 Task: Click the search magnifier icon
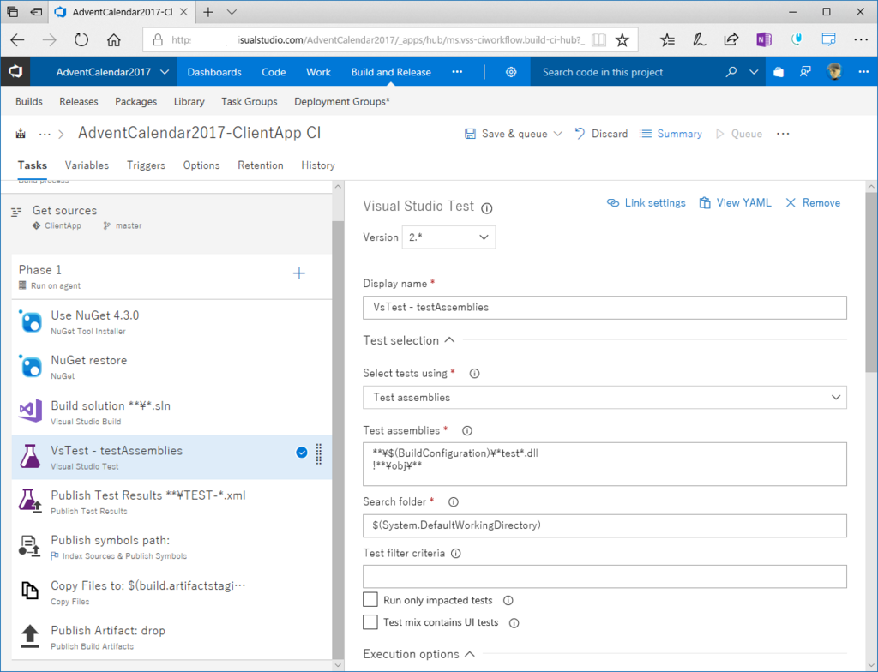(731, 72)
